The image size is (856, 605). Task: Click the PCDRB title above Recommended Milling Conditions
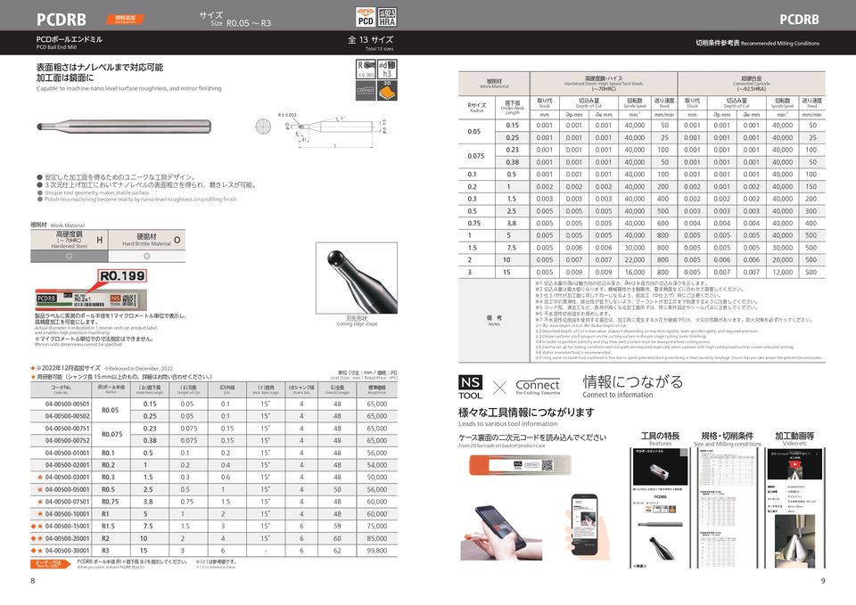[799, 20]
